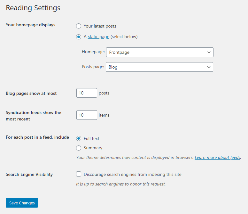Click the 'Posts page:' field label
248x214 pixels.
[93, 67]
